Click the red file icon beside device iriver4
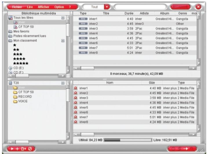Image resolution: width=207 pixels, height=154 pixels. [x=76, y=103]
